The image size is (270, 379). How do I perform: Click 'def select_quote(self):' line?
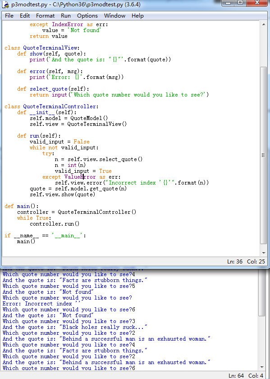[53, 89]
